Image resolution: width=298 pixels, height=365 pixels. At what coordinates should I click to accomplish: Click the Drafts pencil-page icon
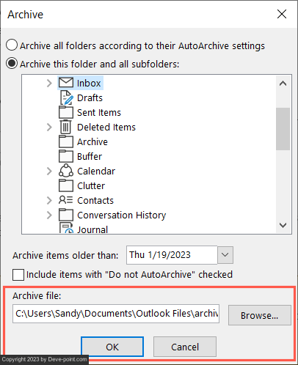pyautogui.click(x=66, y=97)
